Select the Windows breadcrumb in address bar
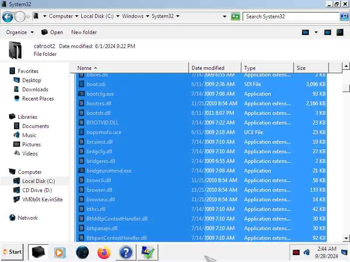This screenshot has height=262, width=350. [133, 16]
